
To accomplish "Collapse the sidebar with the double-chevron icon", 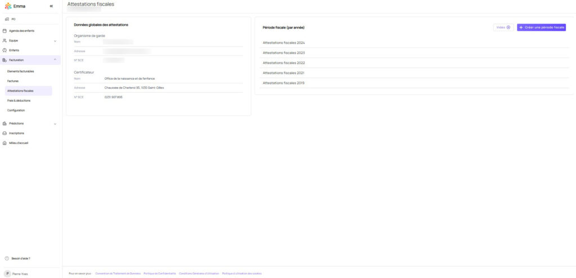I will click(x=51, y=6).
